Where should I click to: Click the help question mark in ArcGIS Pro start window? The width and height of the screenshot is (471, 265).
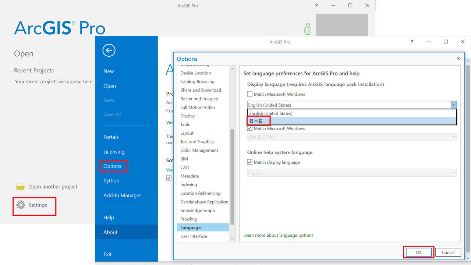pyautogui.click(x=316, y=6)
